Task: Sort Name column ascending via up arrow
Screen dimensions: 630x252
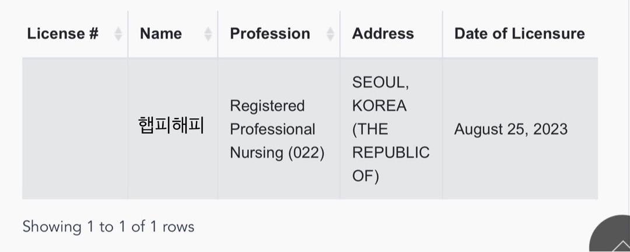Action: (x=208, y=30)
